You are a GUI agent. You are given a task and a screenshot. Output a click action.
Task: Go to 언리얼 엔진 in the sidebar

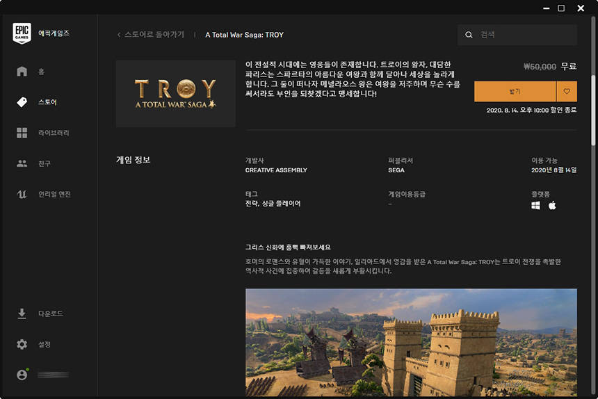point(54,195)
